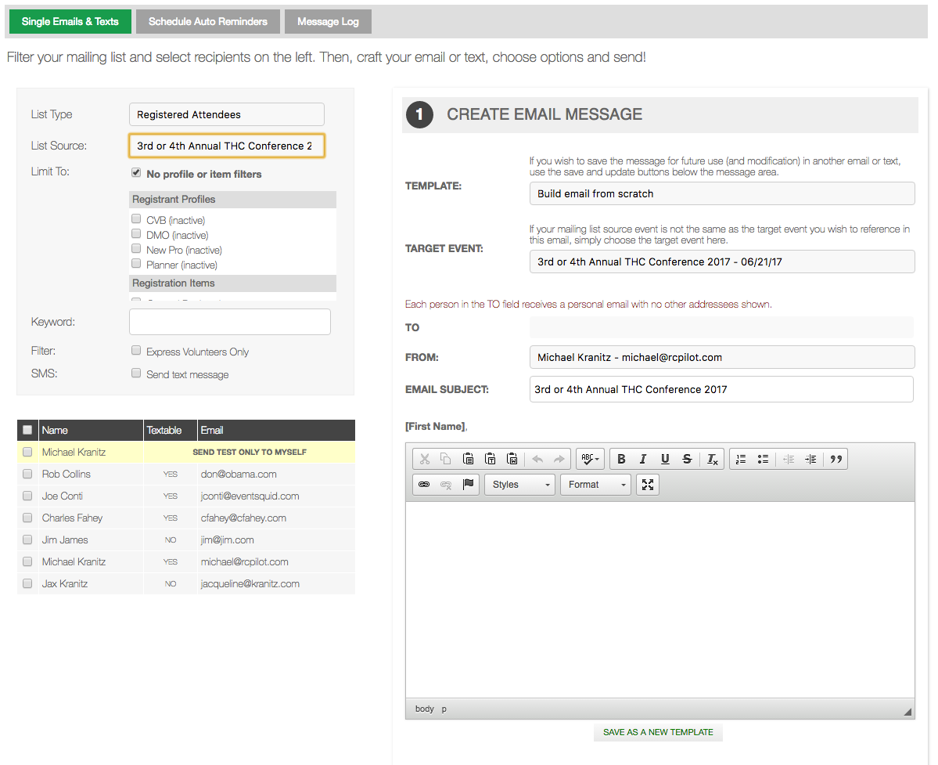Click the paste from Word icon

point(512,460)
